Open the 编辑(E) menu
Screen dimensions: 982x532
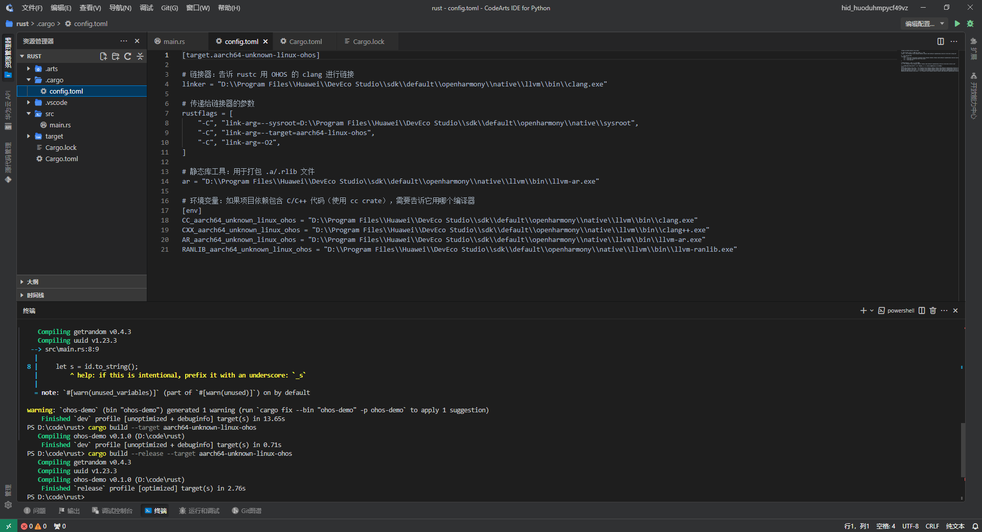click(61, 8)
